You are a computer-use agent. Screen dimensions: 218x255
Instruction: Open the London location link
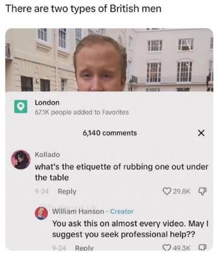coord(47,103)
